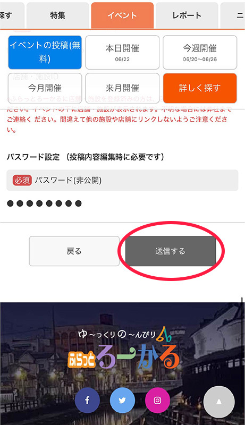Open the 詳しく探す detailed search
The height and width of the screenshot is (425, 245).
[x=200, y=88]
